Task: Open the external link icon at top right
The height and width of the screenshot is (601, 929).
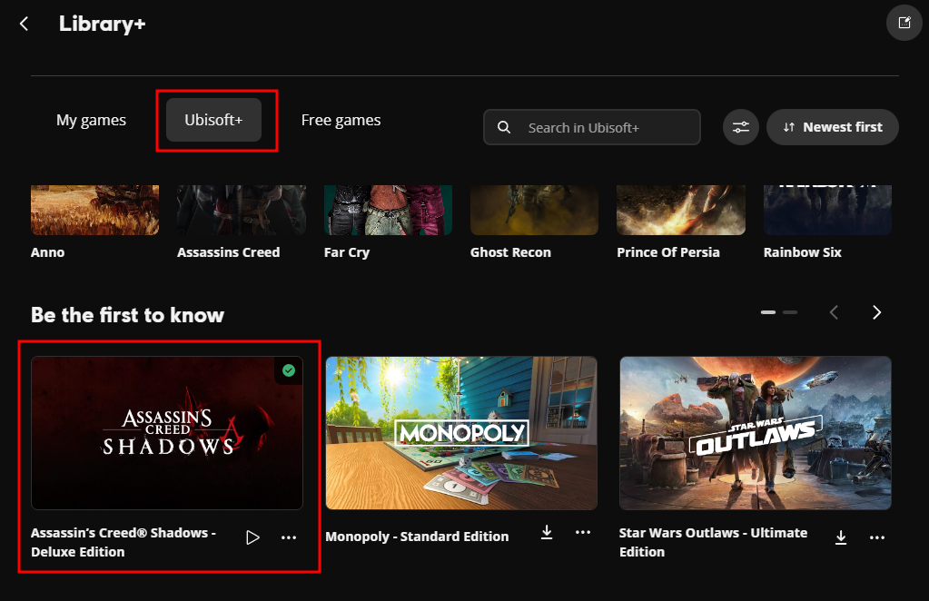Action: click(x=904, y=23)
